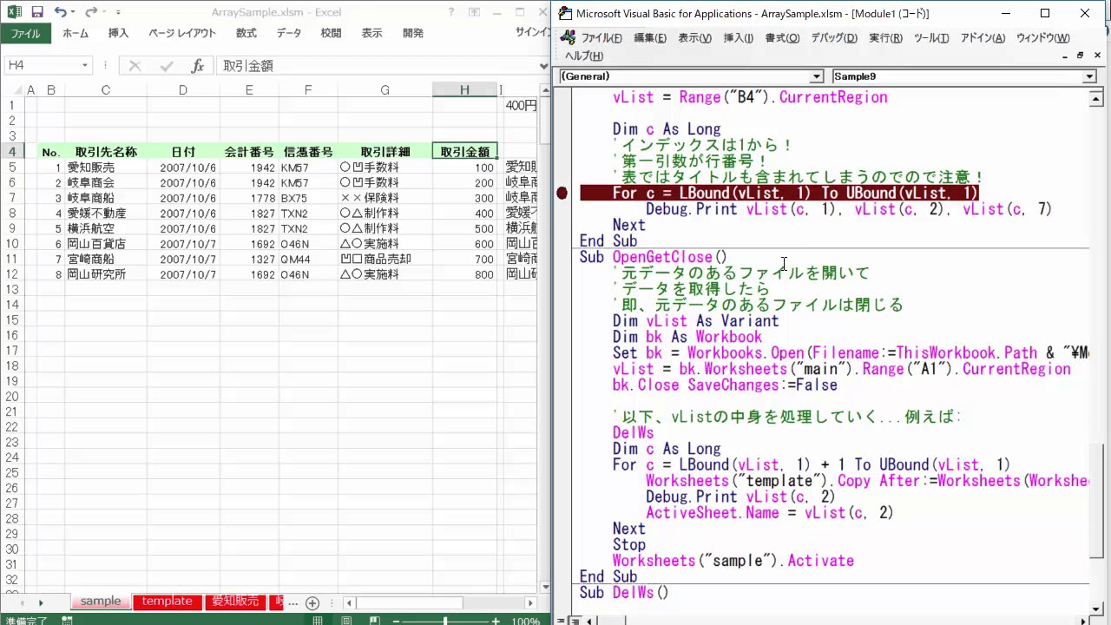This screenshot has width=1111, height=625.
Task: Click the Save icon in Excel toolbar
Action: [x=36, y=12]
